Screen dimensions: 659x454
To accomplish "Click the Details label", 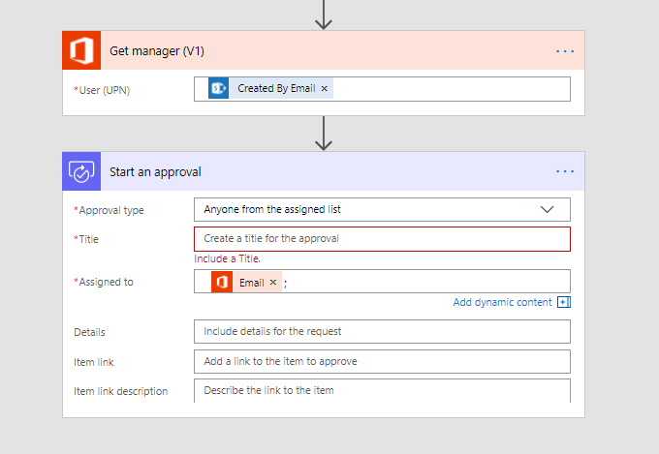I will pyautogui.click(x=89, y=332).
